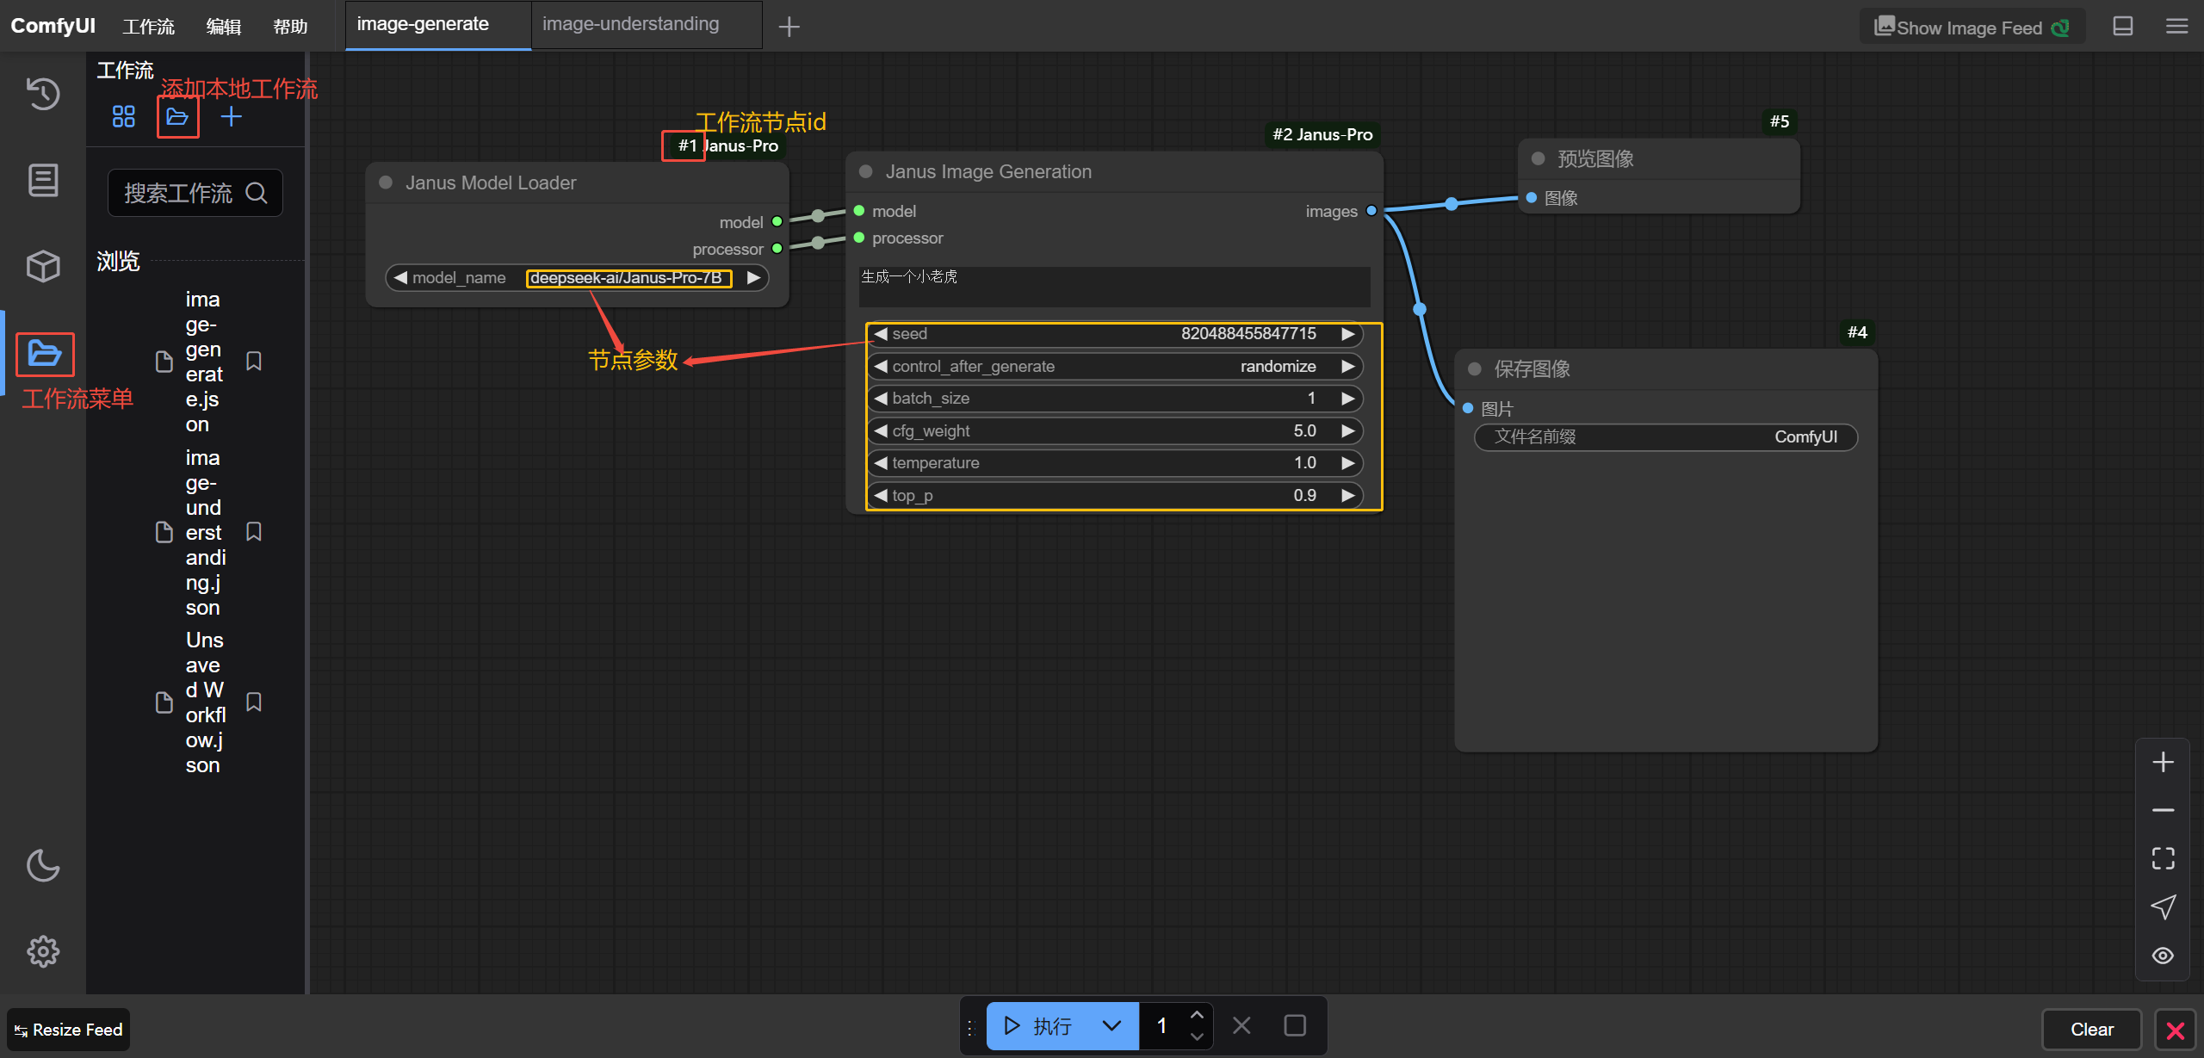Expand the run button dropdown arrow
The image size is (2204, 1058).
pyautogui.click(x=1111, y=1025)
